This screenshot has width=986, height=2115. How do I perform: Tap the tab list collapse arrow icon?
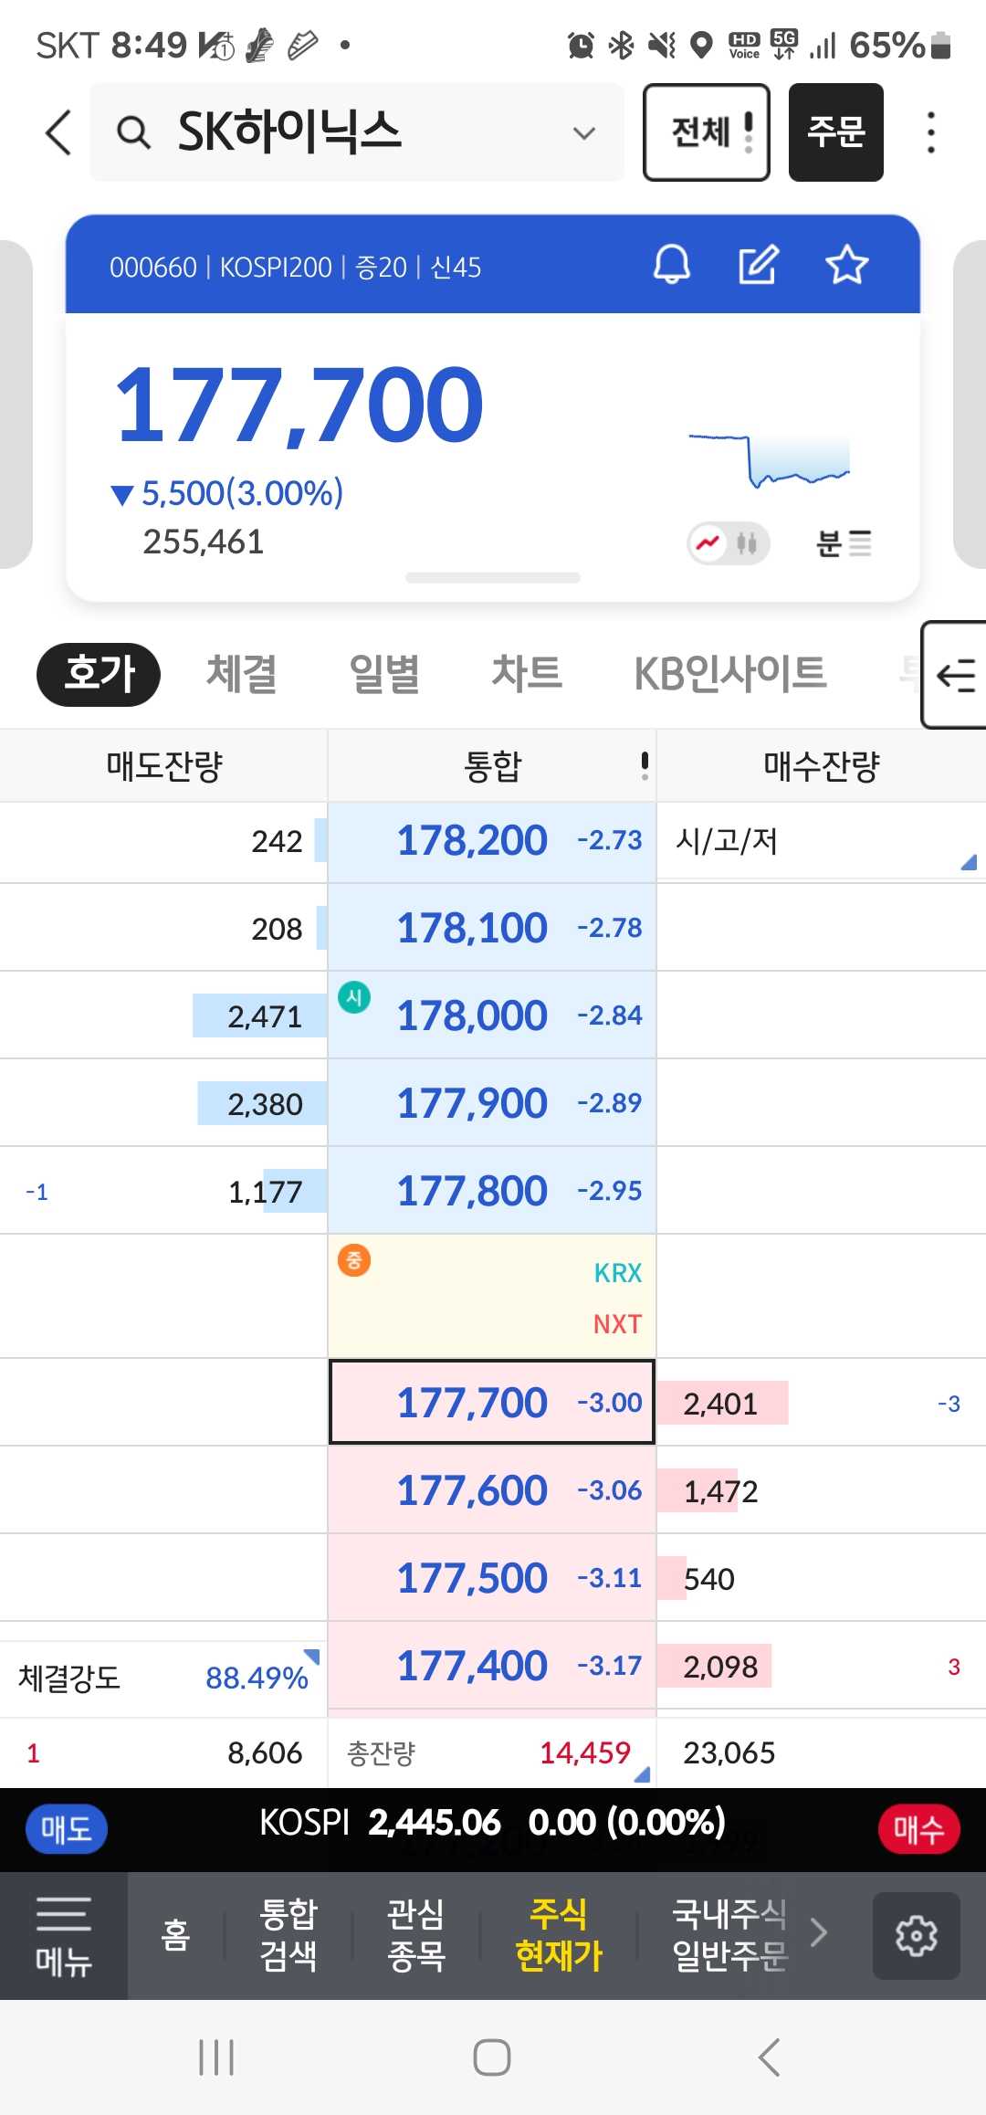coord(955,675)
